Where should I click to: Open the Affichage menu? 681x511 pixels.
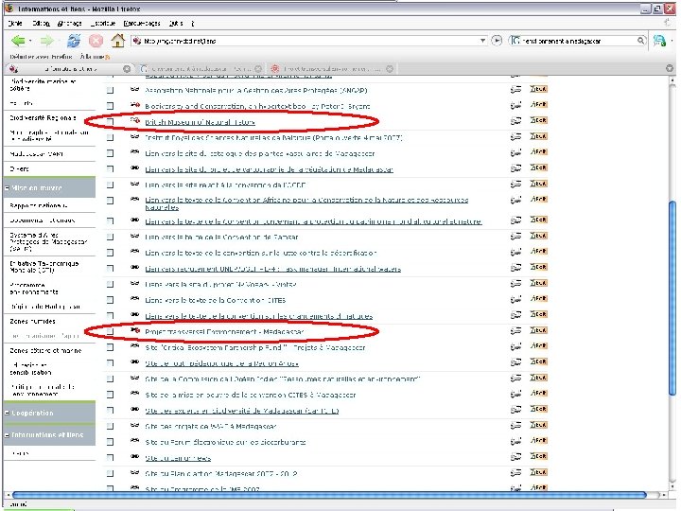(x=69, y=23)
